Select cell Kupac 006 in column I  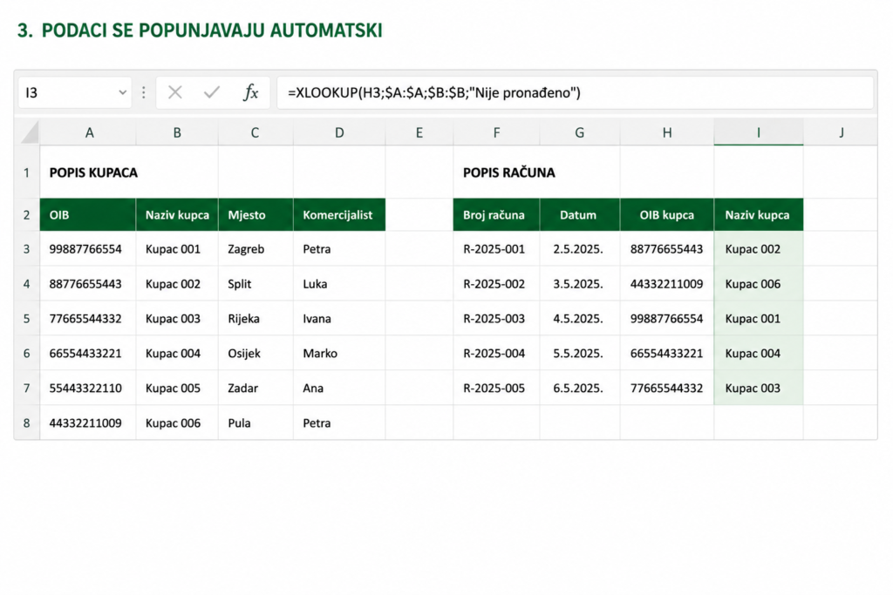click(x=759, y=283)
